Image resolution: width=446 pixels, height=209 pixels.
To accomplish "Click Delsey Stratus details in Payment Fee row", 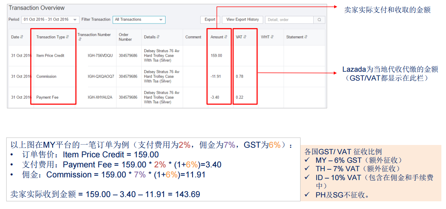I will 162,97.
